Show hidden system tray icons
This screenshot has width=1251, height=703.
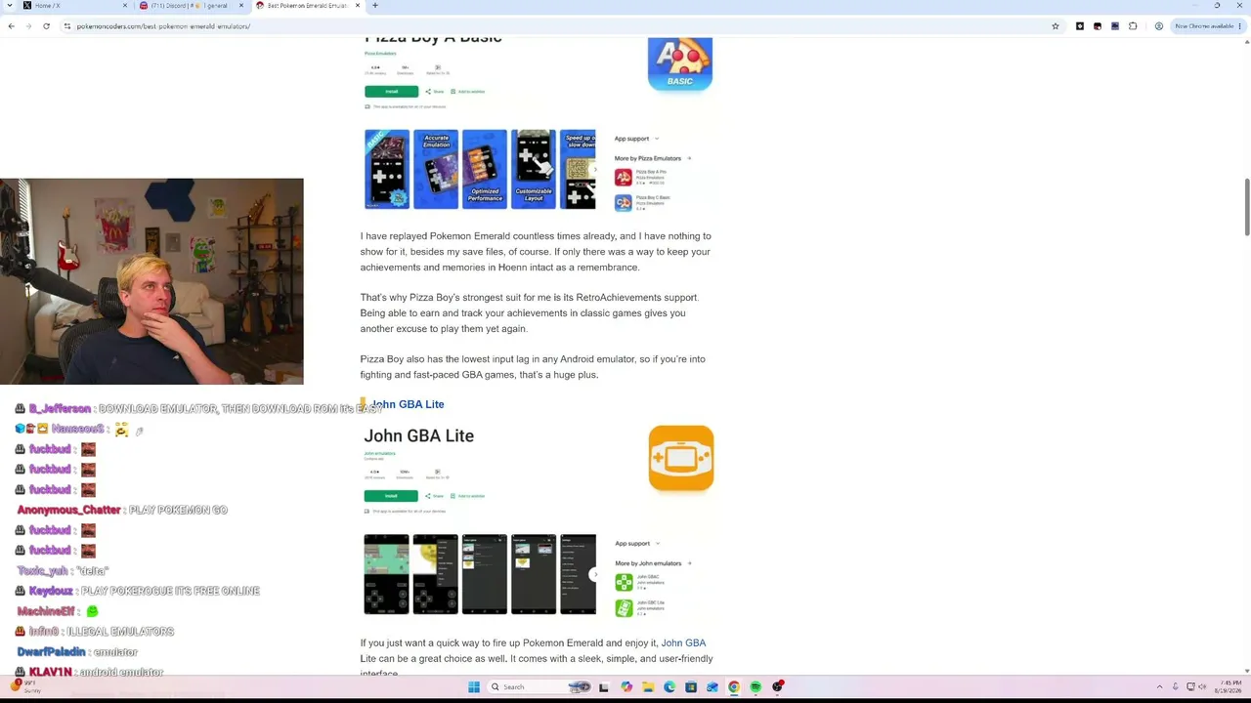(x=1160, y=687)
